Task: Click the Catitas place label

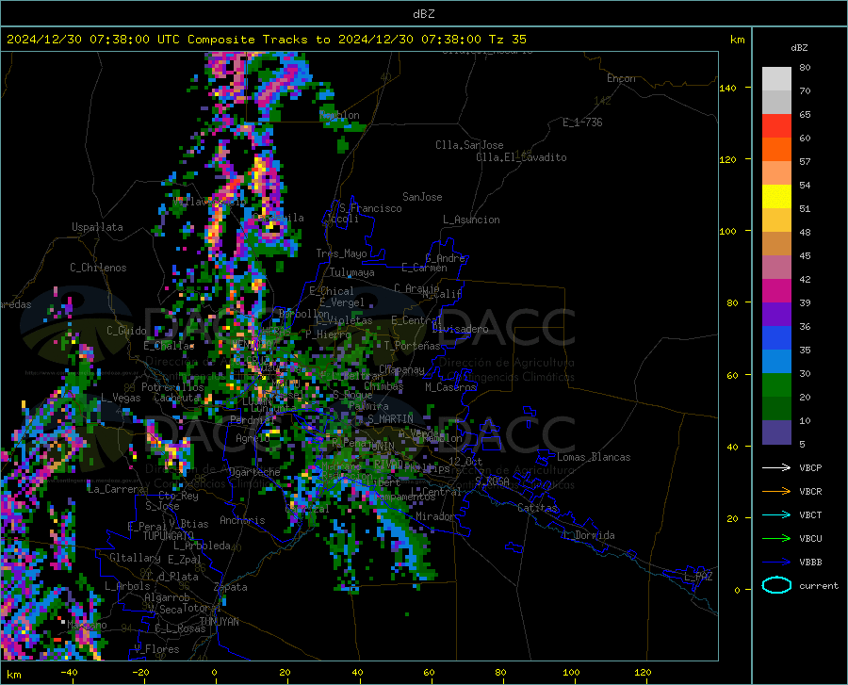Action: click(537, 508)
